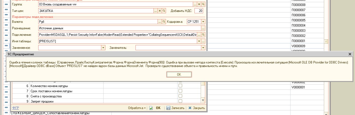Viewport: 355px width, 115px height.
Task: Save with the Записать disk button
Action: click(x=175, y=108)
